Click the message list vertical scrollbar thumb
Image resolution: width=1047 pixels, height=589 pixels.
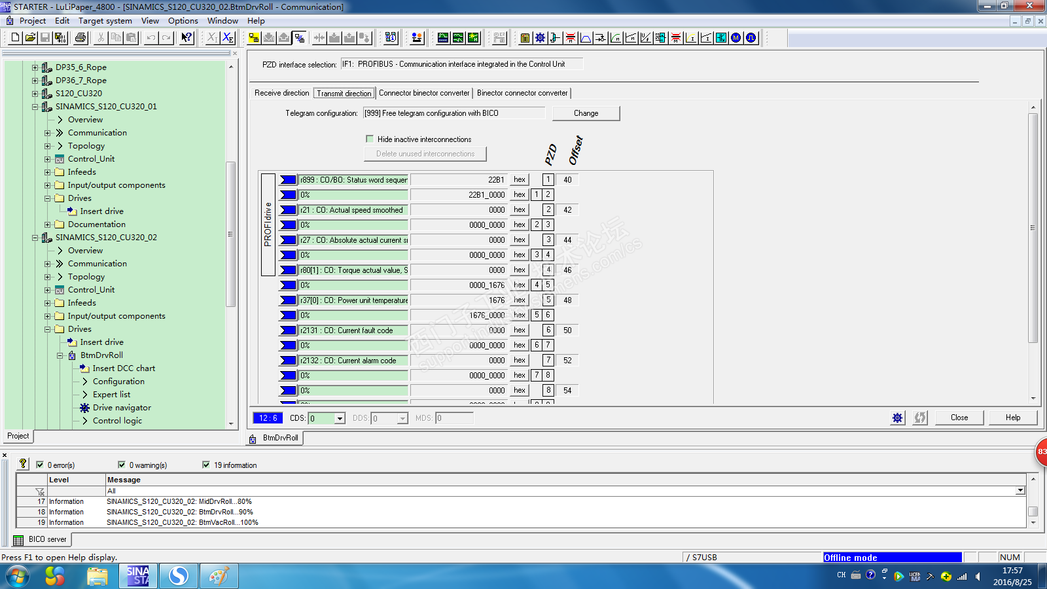tap(1033, 511)
